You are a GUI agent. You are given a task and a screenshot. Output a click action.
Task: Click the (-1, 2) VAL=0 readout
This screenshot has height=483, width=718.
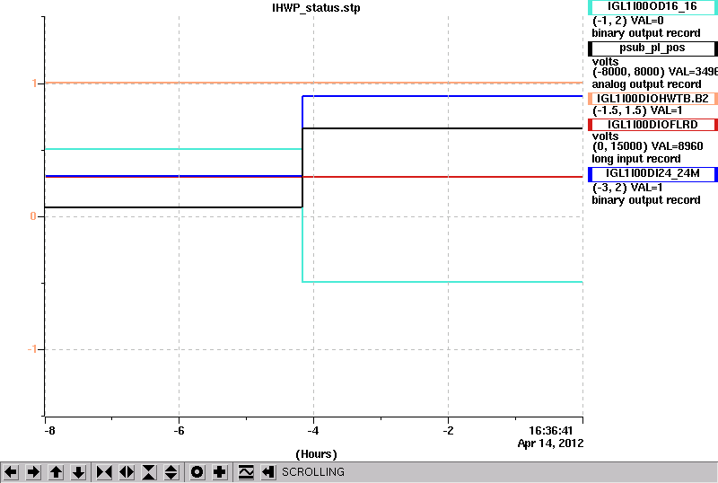pyautogui.click(x=627, y=21)
